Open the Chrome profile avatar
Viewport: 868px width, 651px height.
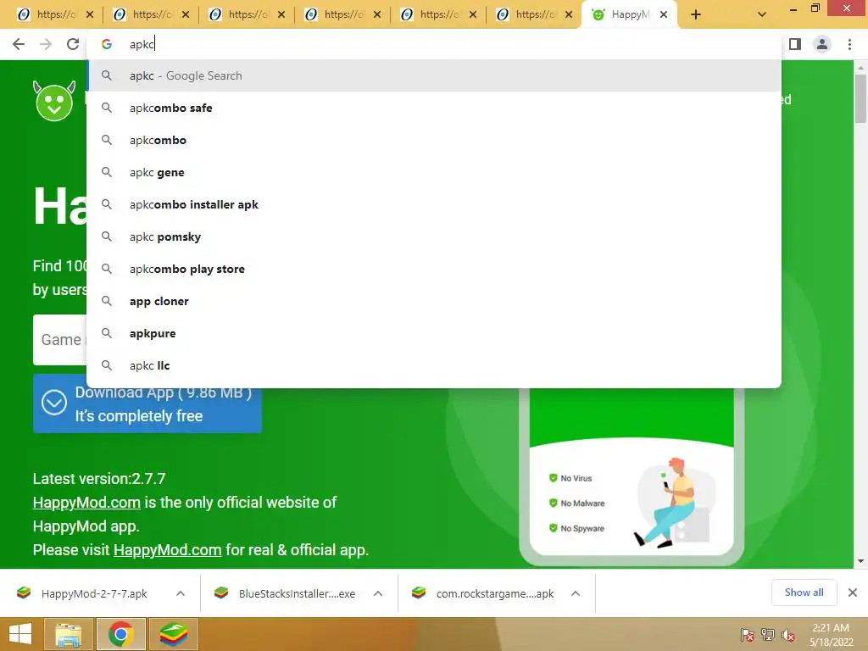[822, 44]
